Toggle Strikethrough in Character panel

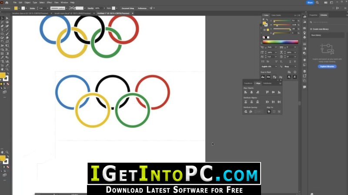point(295,62)
